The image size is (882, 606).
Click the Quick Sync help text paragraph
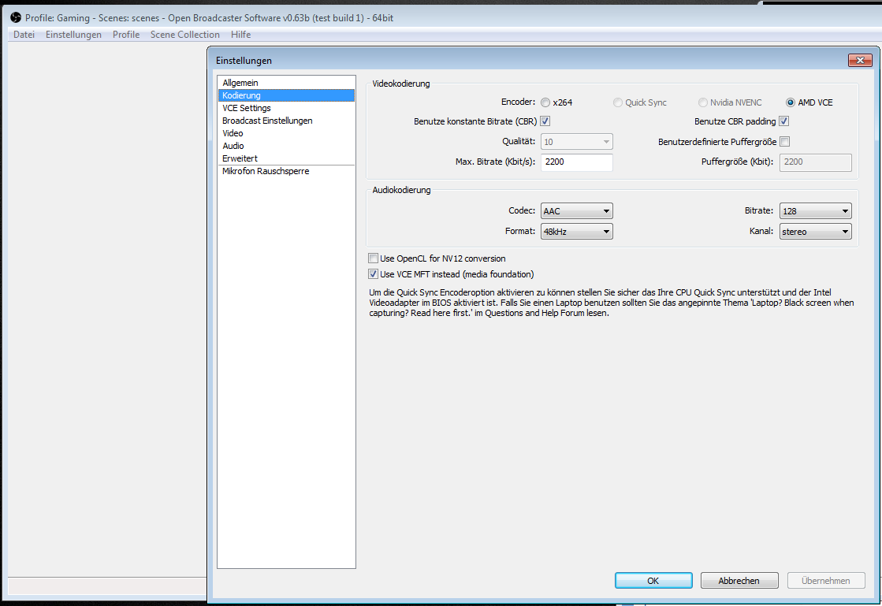612,303
